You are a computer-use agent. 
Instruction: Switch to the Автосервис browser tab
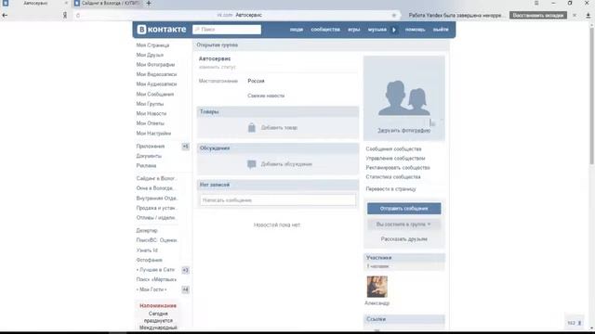(x=35, y=4)
